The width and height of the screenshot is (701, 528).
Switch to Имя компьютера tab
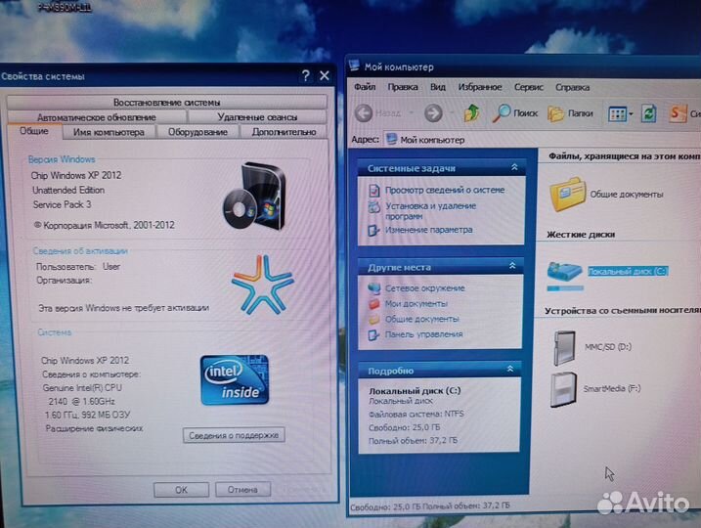[109, 132]
